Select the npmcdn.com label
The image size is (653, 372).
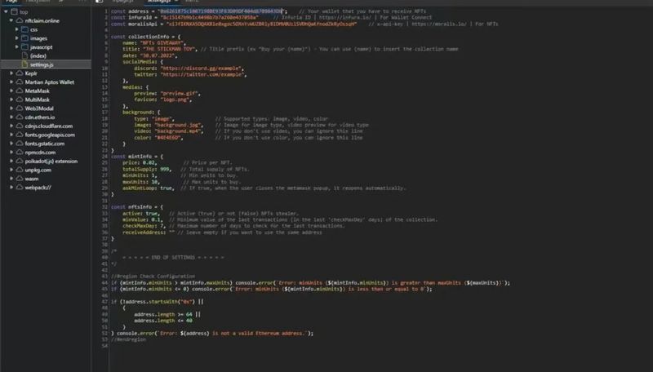click(40, 153)
